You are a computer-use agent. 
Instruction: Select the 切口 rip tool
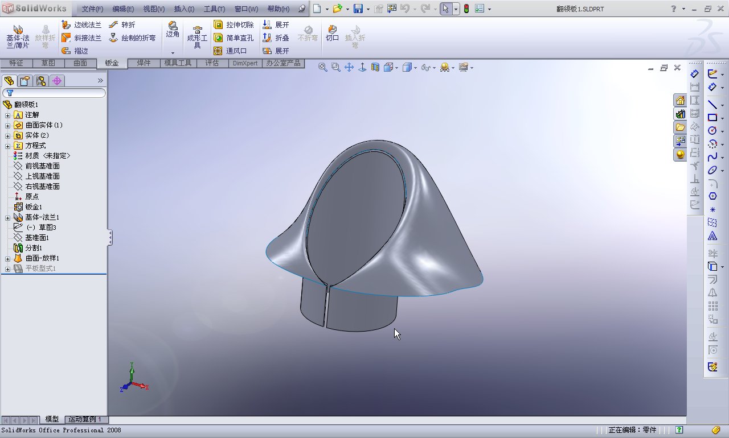tap(332, 34)
